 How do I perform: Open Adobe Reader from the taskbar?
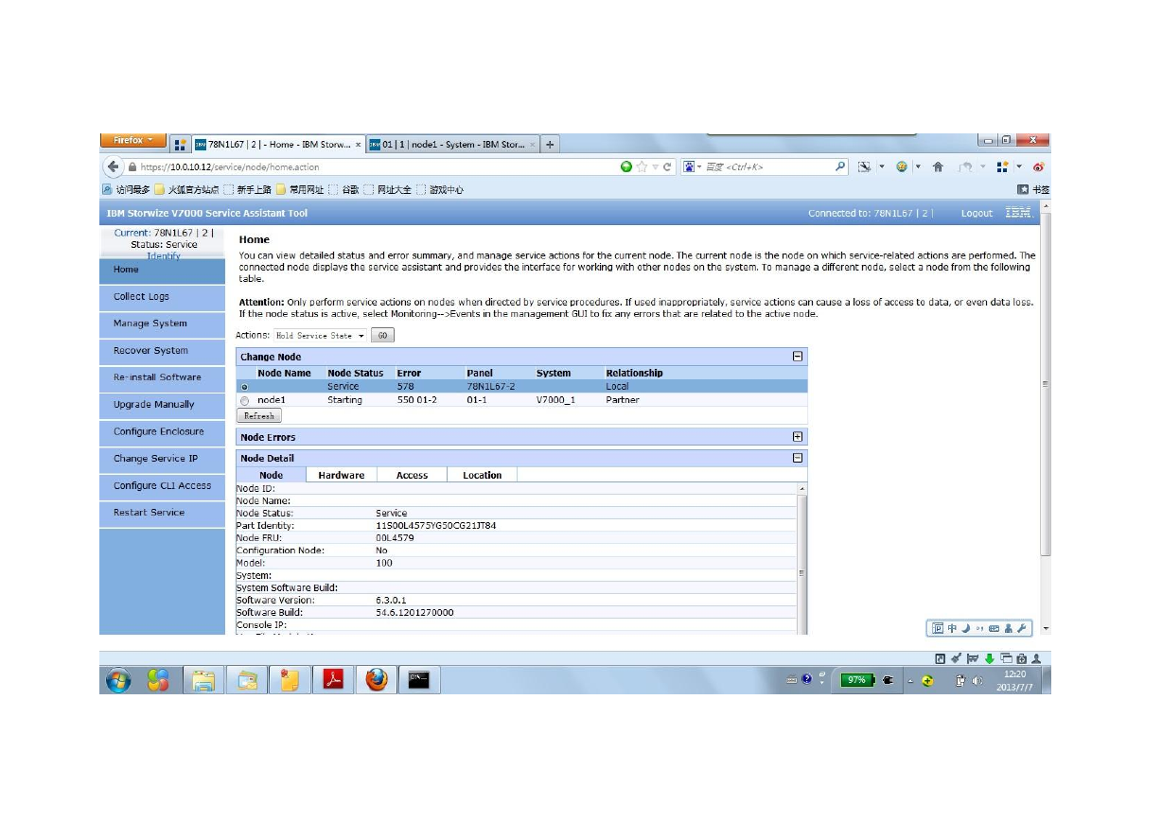point(333,680)
